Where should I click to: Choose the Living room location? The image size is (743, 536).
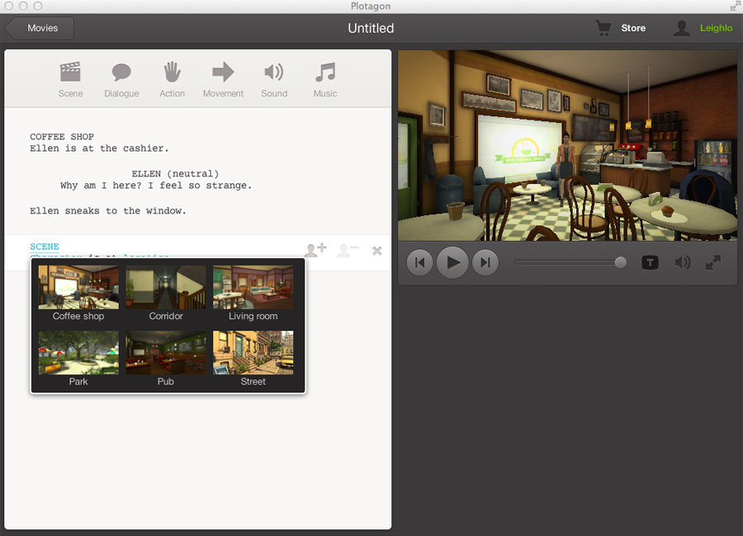(x=253, y=294)
